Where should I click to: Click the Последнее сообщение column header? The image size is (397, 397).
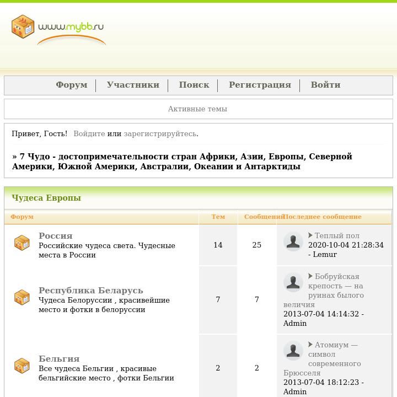pyautogui.click(x=323, y=217)
